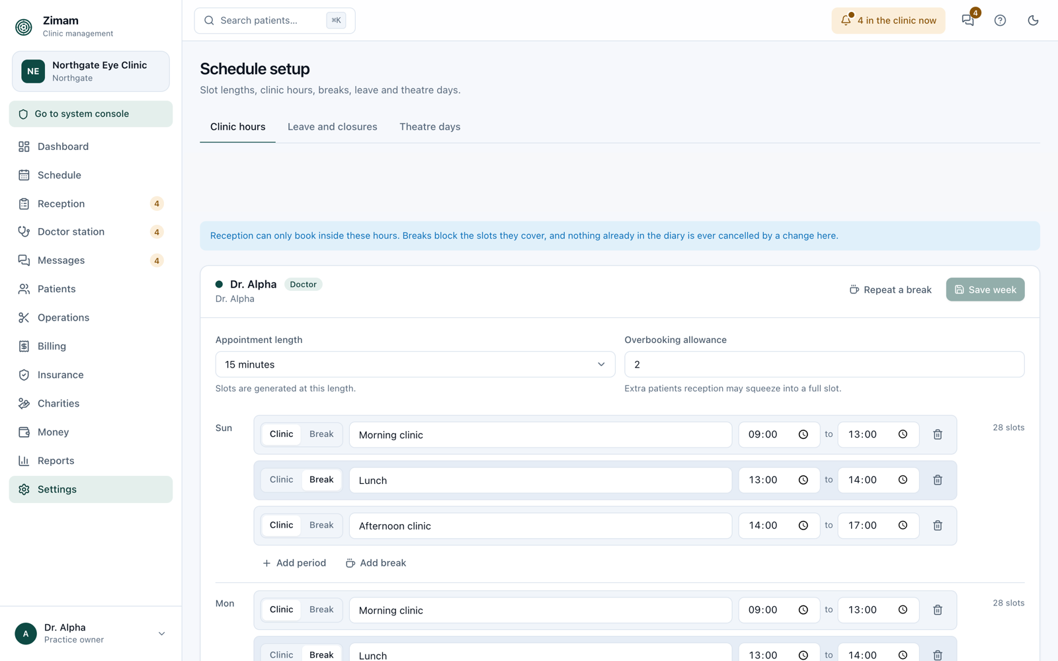Set Sunday Lunch row to Clinic
This screenshot has width=1058, height=661.
pyautogui.click(x=281, y=480)
